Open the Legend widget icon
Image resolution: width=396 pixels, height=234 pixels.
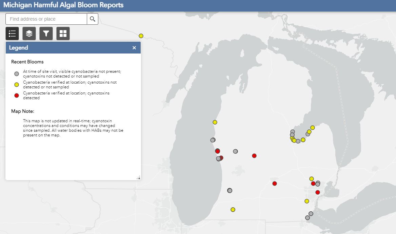point(12,34)
